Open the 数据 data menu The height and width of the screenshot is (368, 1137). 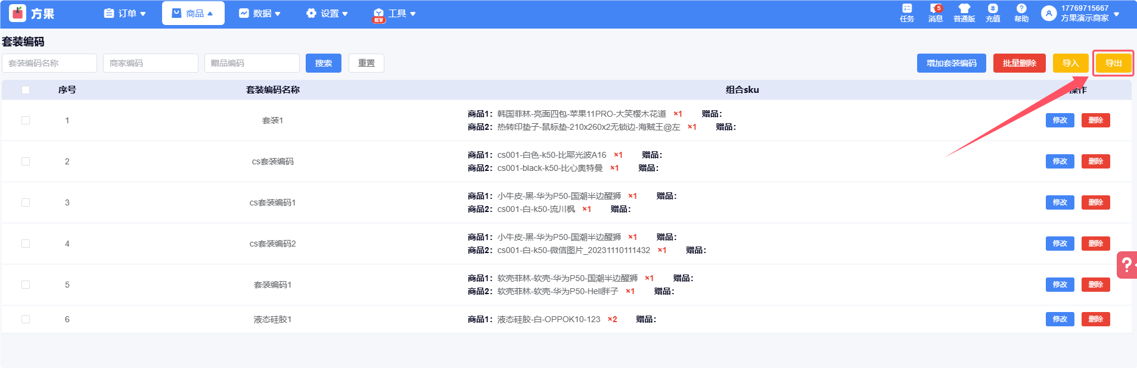[x=260, y=13]
